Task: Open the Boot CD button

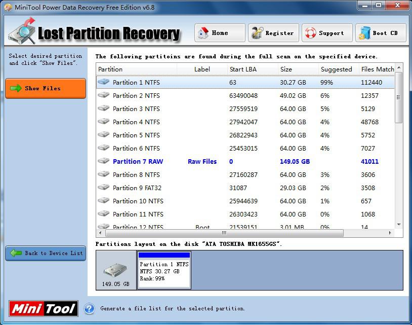Action: (381, 33)
